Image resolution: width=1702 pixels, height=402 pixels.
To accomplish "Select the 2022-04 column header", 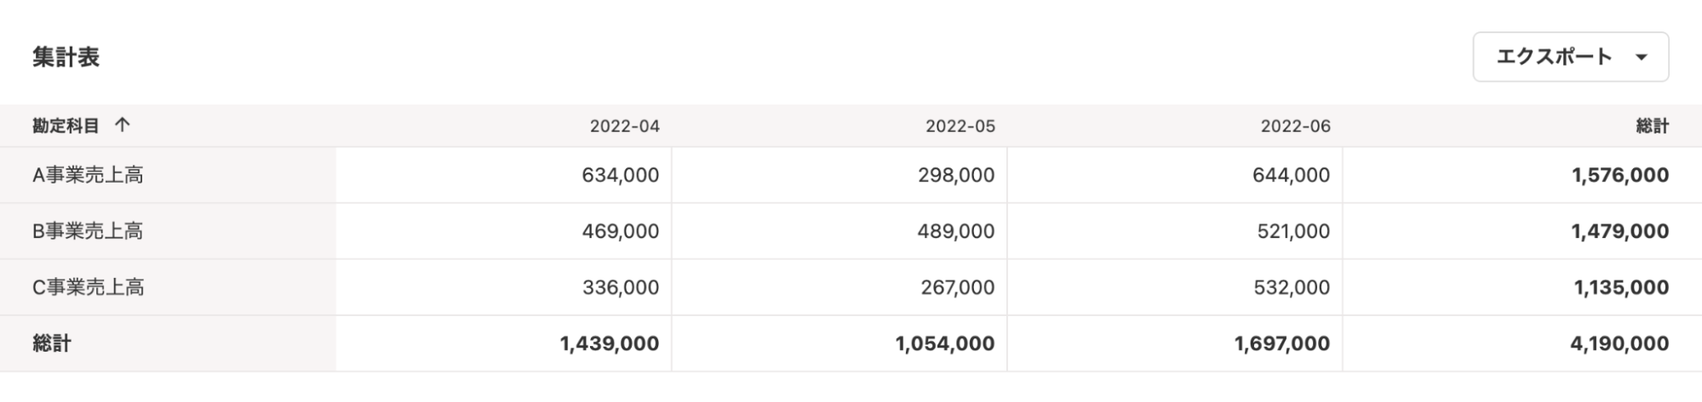I will click(624, 126).
